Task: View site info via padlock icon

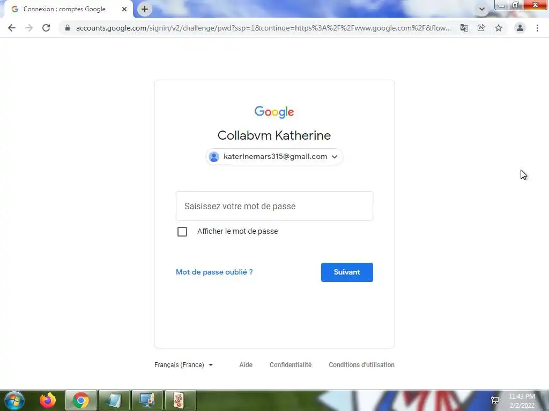Action: coord(68,28)
